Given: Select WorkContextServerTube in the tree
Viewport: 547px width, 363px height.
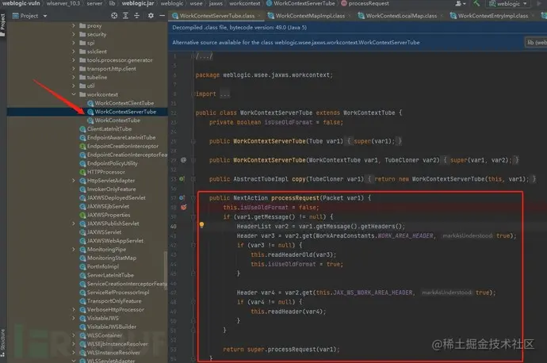Looking at the screenshot, I should (x=125, y=112).
